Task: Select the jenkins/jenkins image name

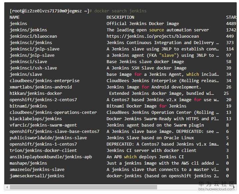Action: point(28,30)
